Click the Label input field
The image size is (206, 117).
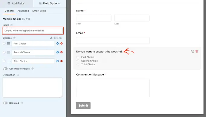(33, 31)
